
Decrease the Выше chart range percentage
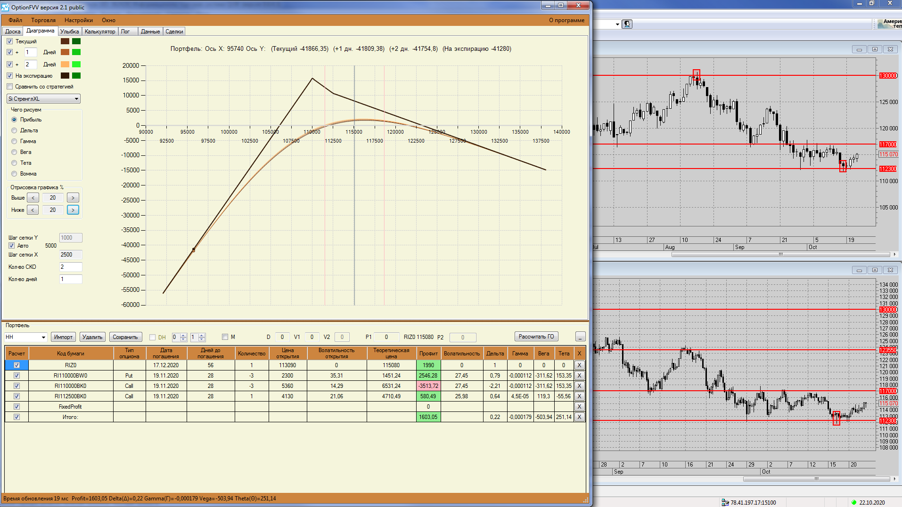(33, 198)
